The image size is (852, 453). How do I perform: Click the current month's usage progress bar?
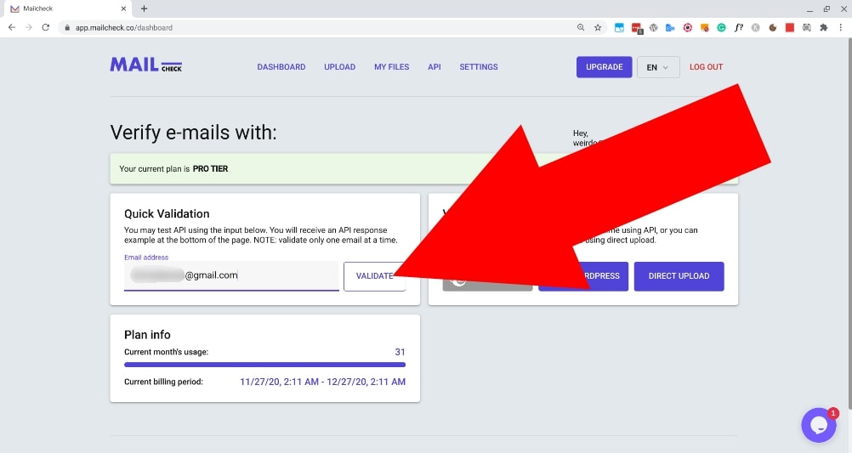click(x=264, y=365)
